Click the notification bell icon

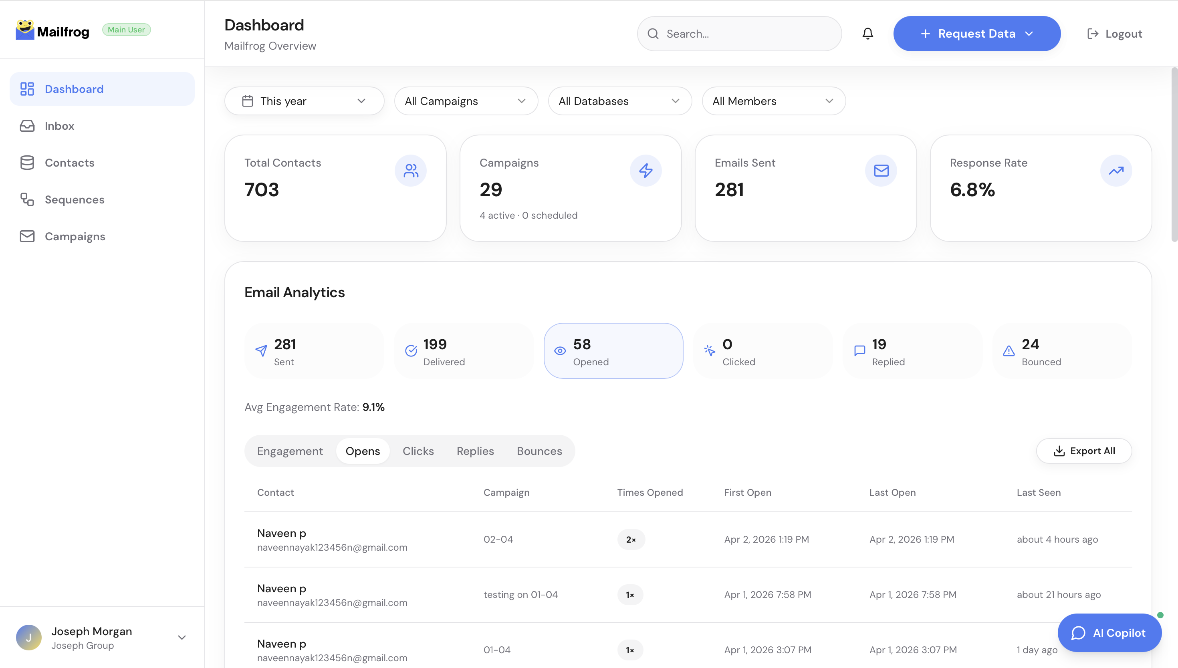click(867, 34)
